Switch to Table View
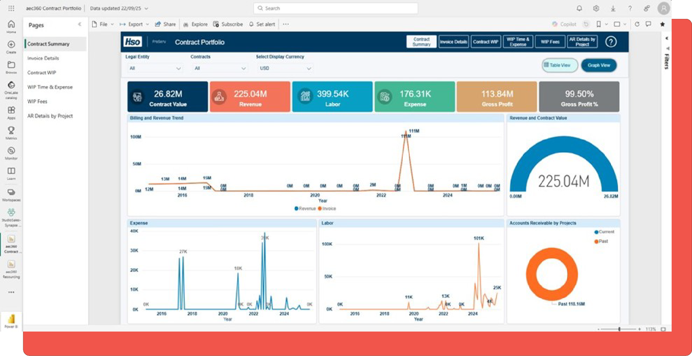692x356 pixels. pyautogui.click(x=560, y=65)
